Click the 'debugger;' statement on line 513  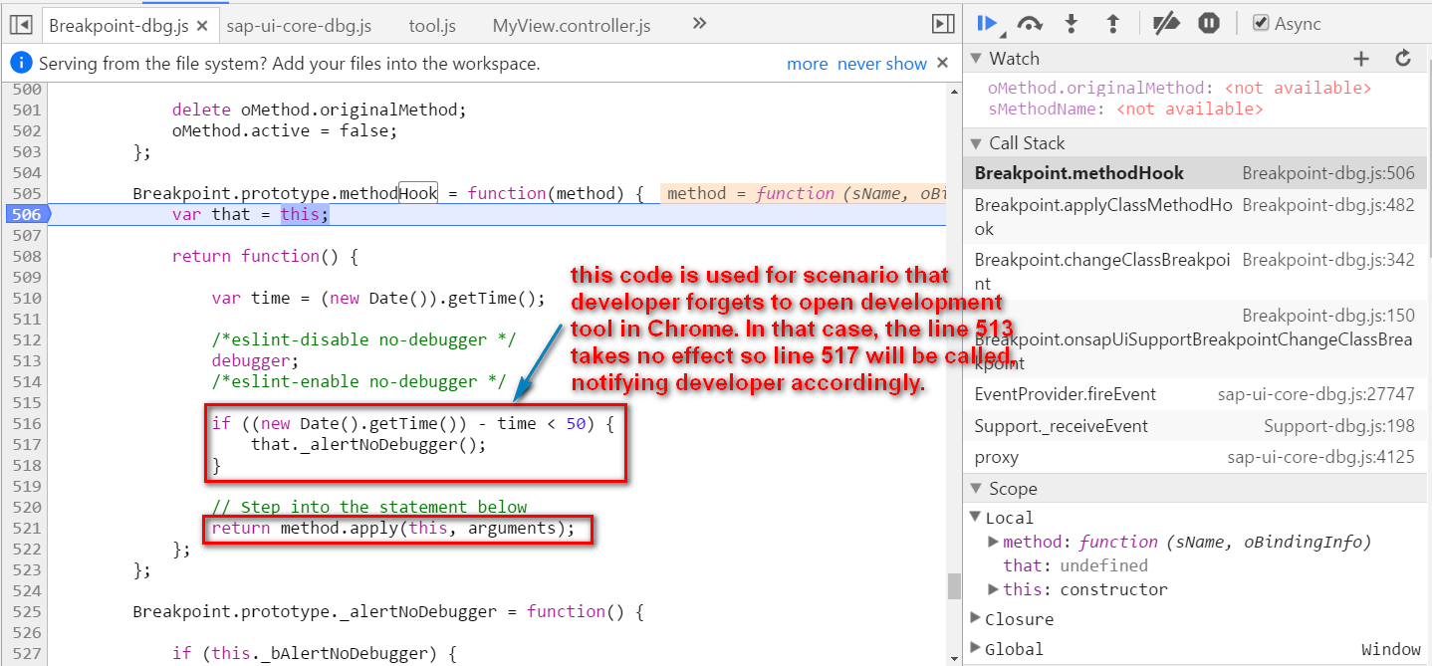[x=255, y=360]
